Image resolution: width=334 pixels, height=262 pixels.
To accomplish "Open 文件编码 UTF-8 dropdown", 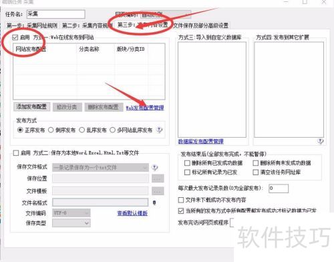I will pos(71,213).
